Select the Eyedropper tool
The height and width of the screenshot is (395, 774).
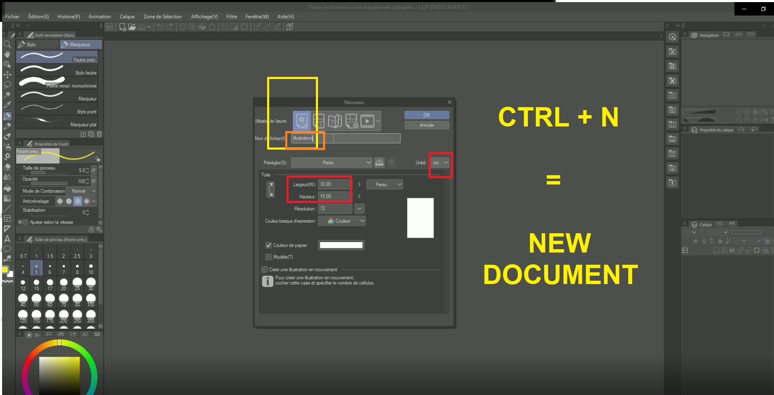pos(7,105)
